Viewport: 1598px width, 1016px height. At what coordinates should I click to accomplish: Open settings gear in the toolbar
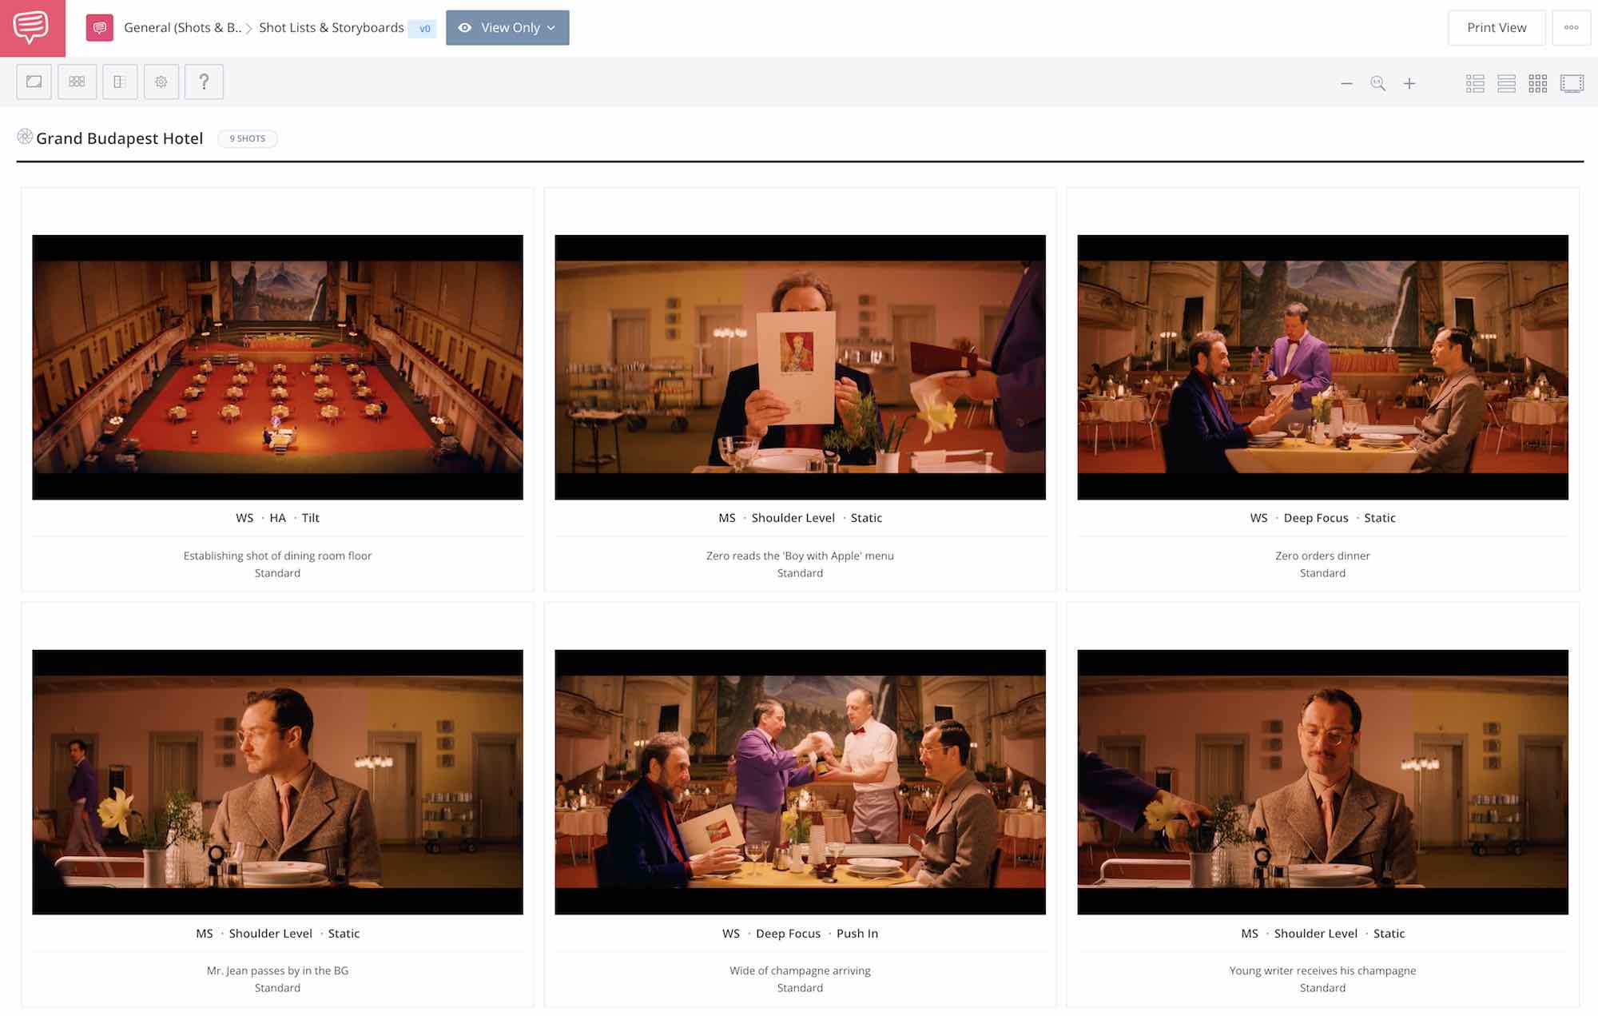coord(161,82)
